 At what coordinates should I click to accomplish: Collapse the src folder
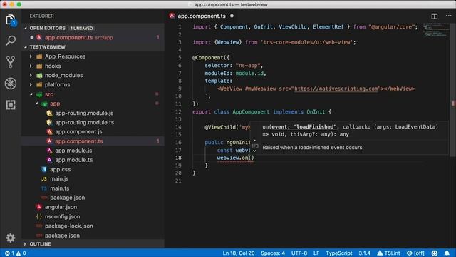tap(31, 94)
